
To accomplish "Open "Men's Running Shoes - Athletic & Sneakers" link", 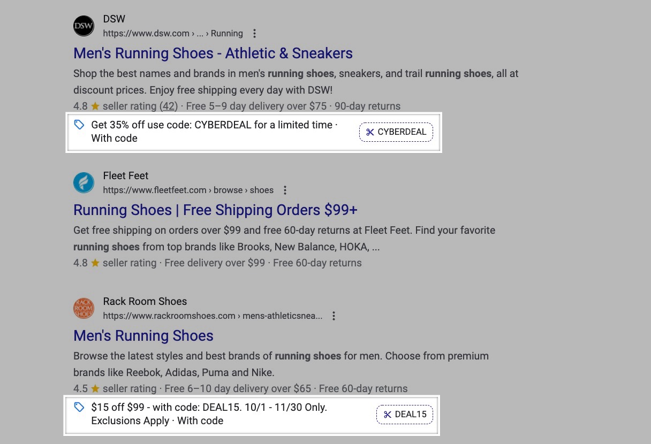I will pyautogui.click(x=213, y=53).
